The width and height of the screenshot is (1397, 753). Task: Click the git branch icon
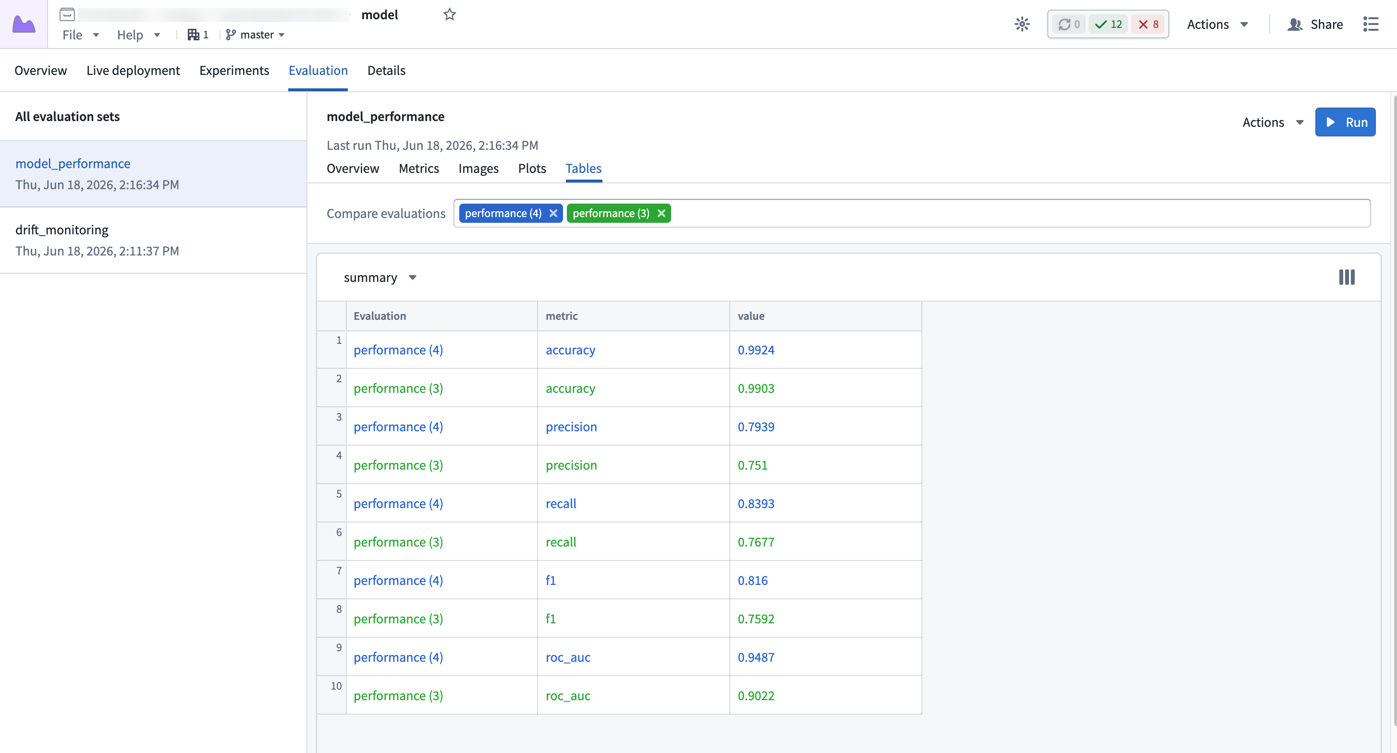[x=231, y=35]
